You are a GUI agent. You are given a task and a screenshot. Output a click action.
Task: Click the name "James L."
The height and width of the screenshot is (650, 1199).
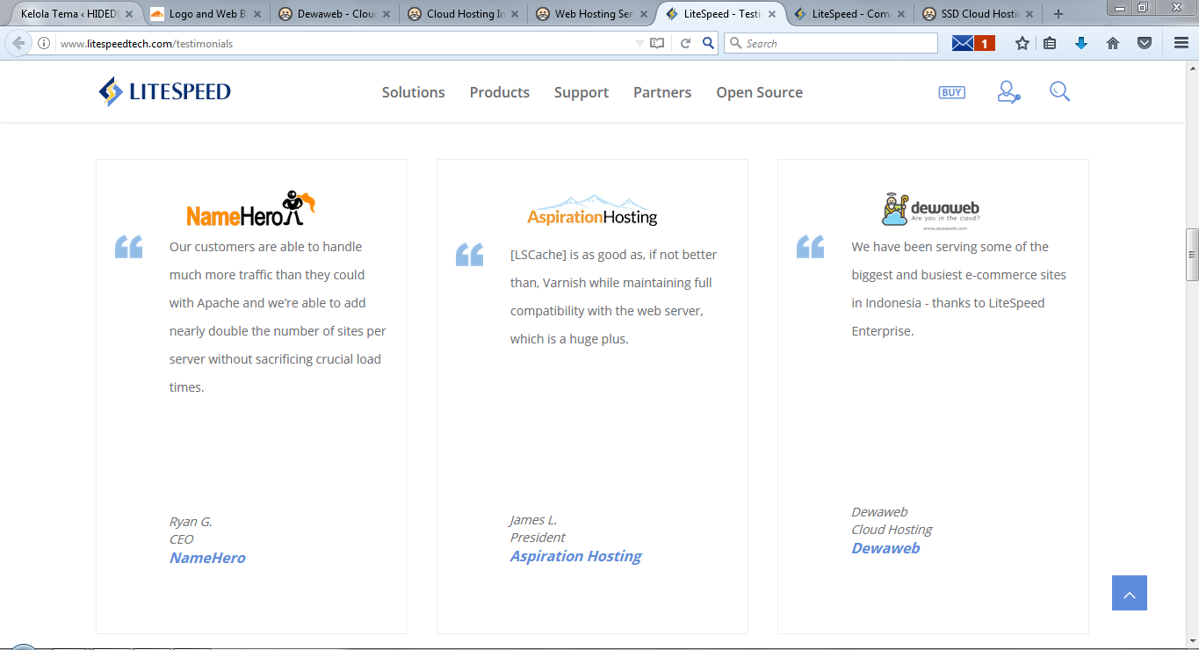click(533, 520)
